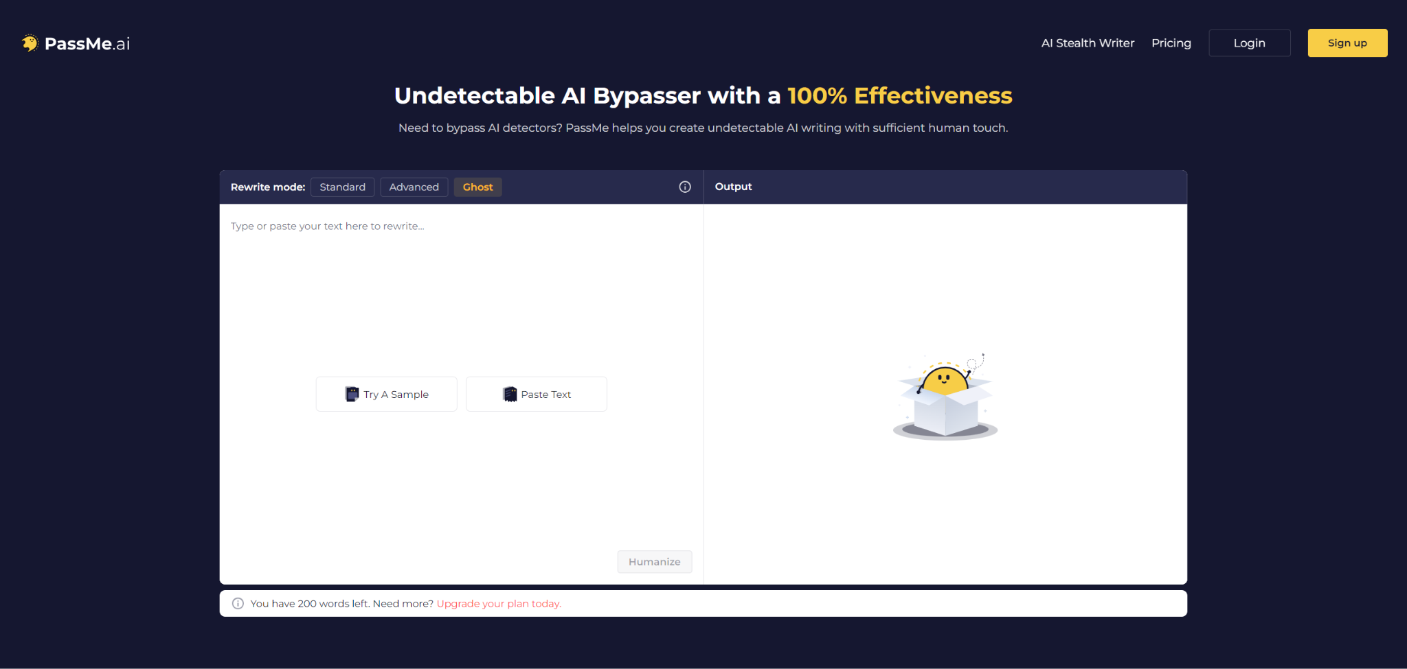Choose the Ghost rewrite mode
Screen dimensions: 1407x669
click(477, 187)
